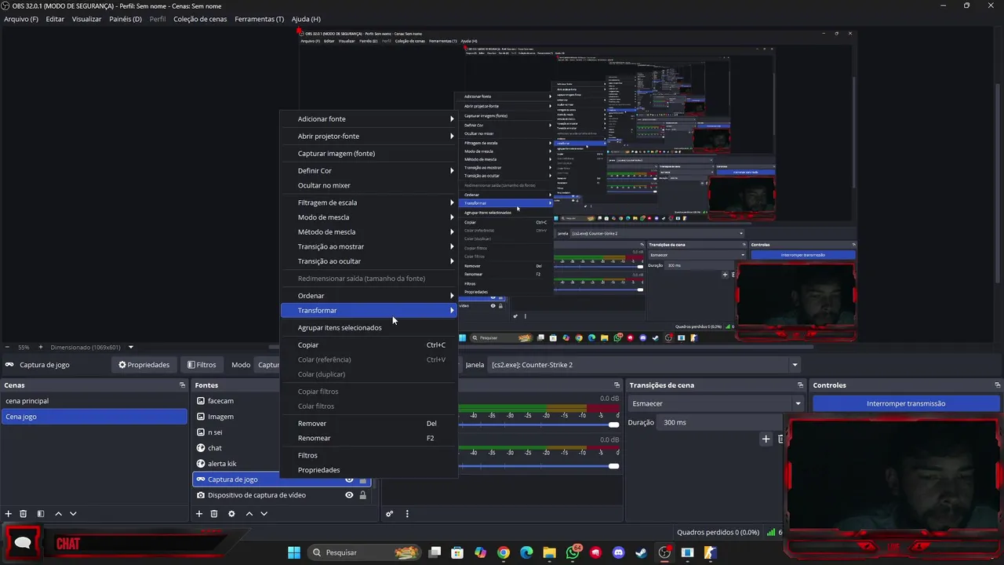Click the Filtros button in the source toolbar
The width and height of the screenshot is (1004, 565).
202,365
